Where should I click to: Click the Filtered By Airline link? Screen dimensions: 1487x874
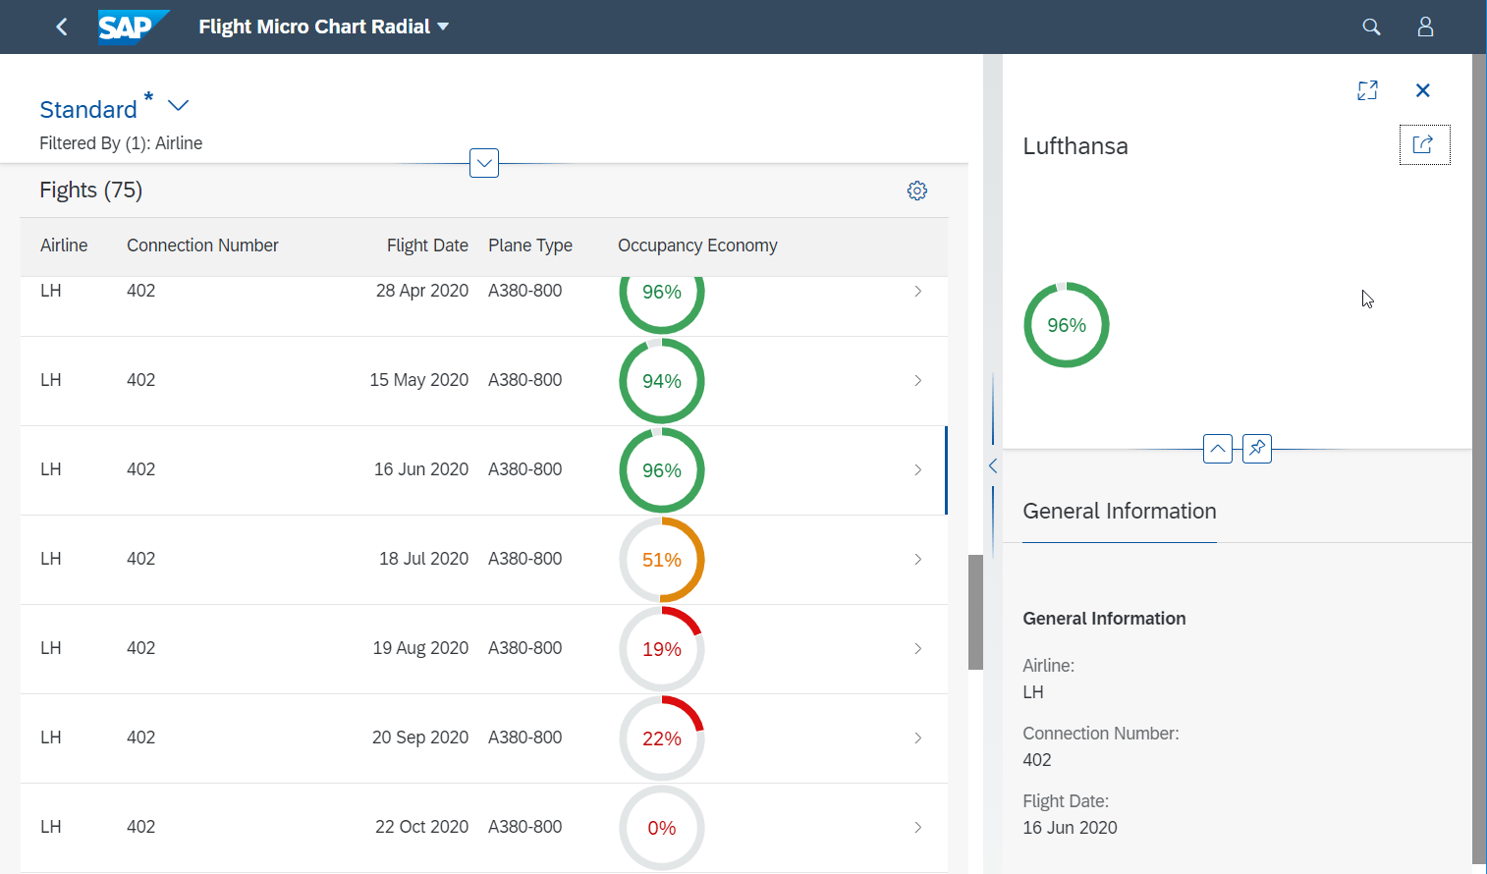[x=121, y=142]
